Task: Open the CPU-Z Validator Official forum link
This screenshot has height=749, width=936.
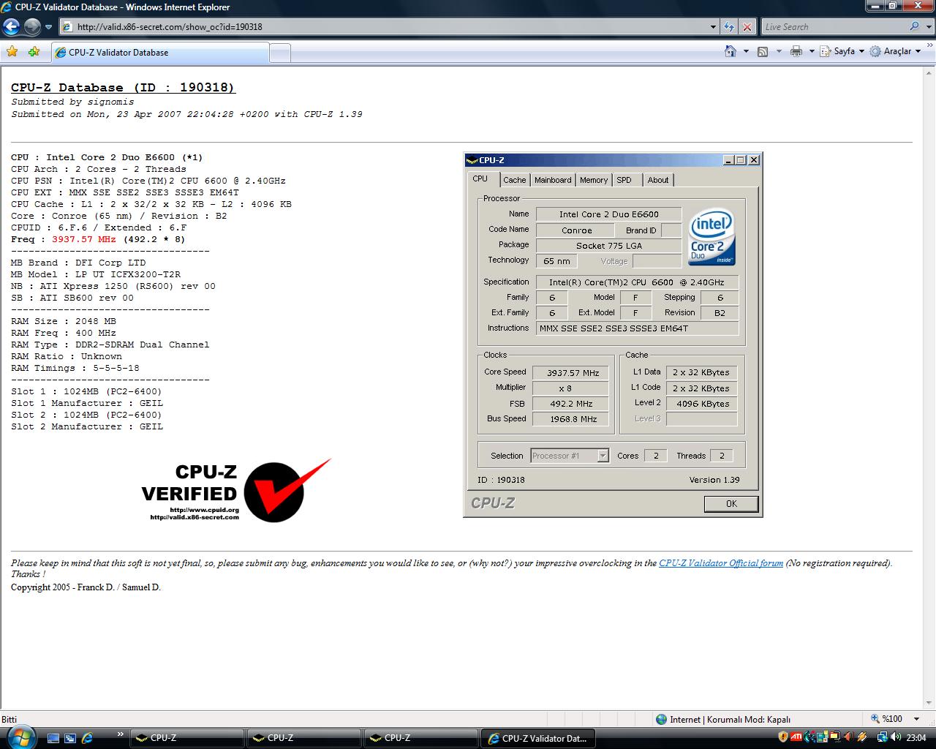Action: [721, 563]
